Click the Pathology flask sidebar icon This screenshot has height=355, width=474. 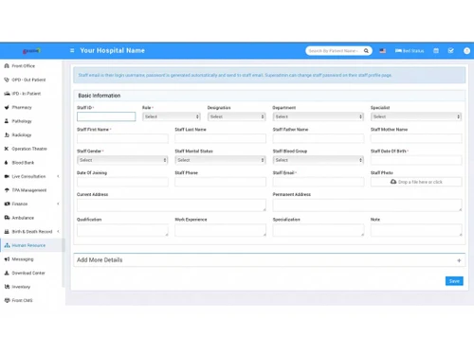click(7, 121)
